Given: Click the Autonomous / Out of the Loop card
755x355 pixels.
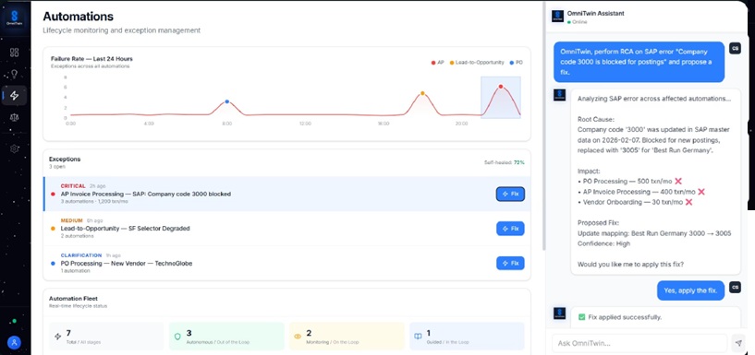Looking at the screenshot, I should click(x=226, y=337).
